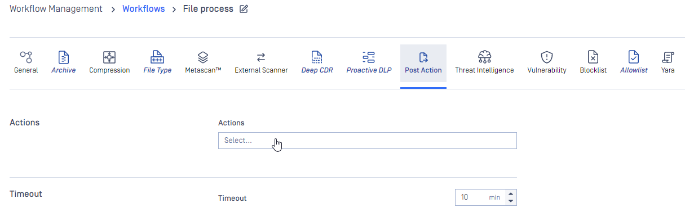685x221 pixels.
Task: Switch to the Threat Intelligence tab label
Action: [484, 70]
